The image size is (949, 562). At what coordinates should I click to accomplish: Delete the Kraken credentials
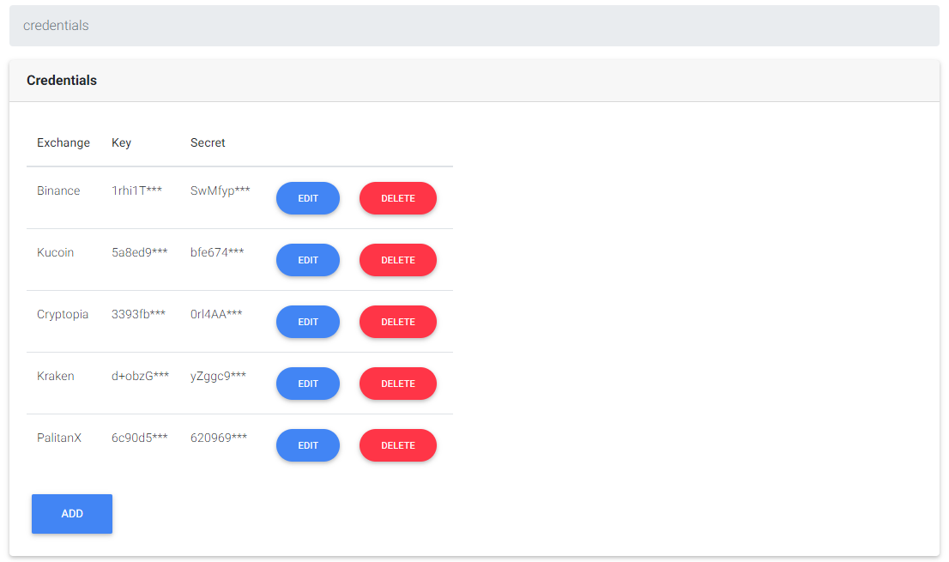397,384
